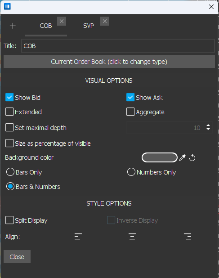The image size is (219, 278).
Task: Close the COB tab with its X
Action: 62,21
